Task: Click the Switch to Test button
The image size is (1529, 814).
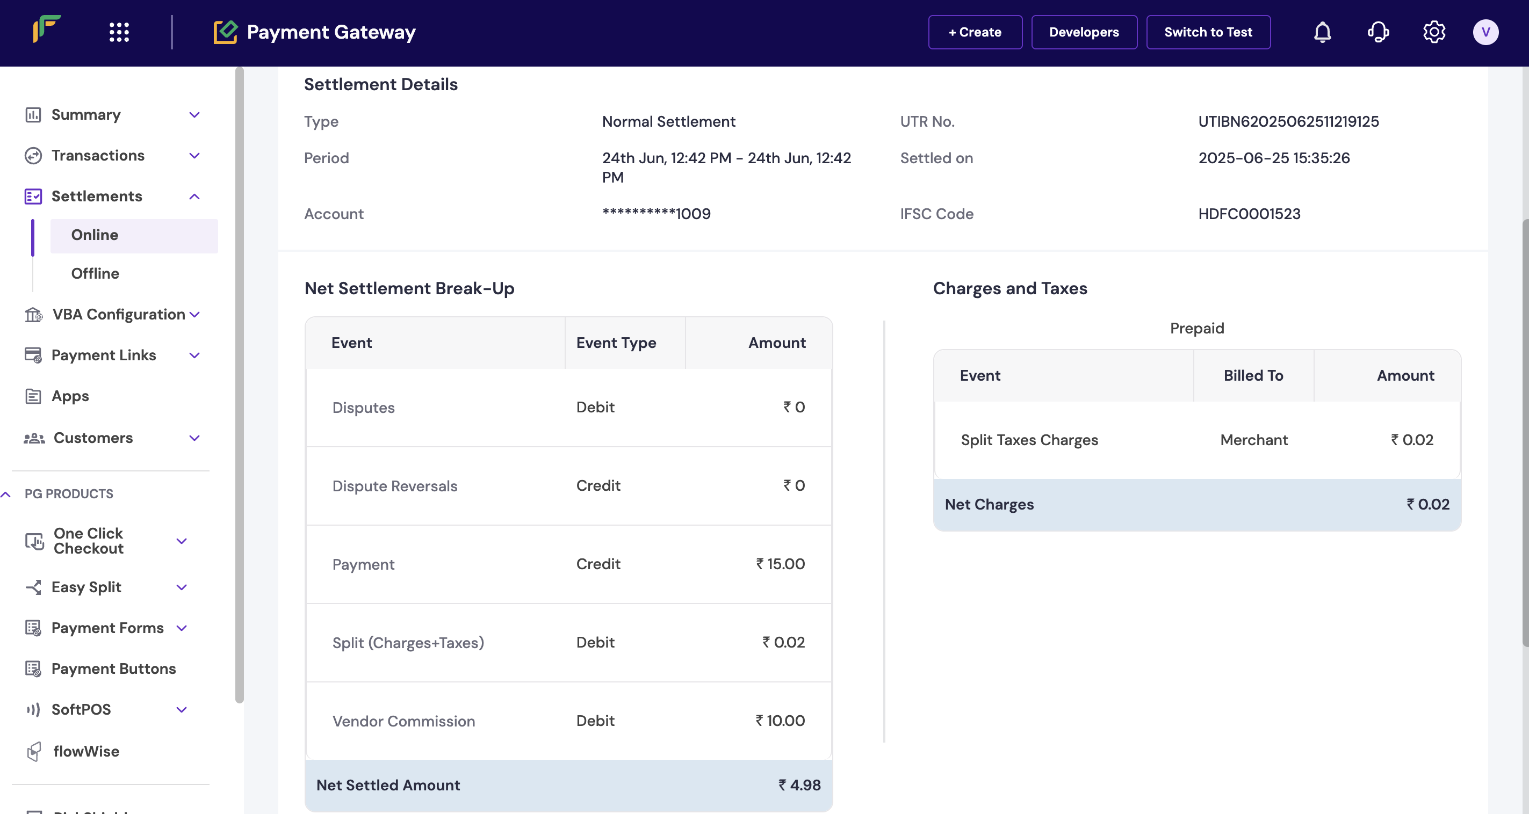Action: 1208,32
